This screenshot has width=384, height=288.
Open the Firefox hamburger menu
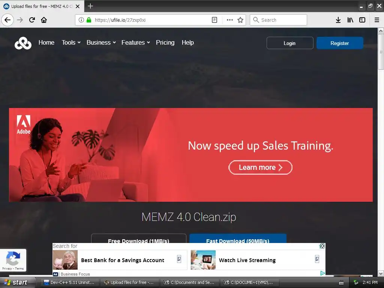click(x=377, y=20)
